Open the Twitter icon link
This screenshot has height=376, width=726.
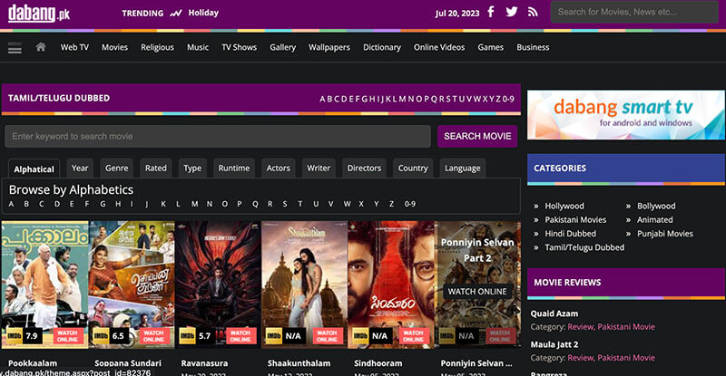512,13
